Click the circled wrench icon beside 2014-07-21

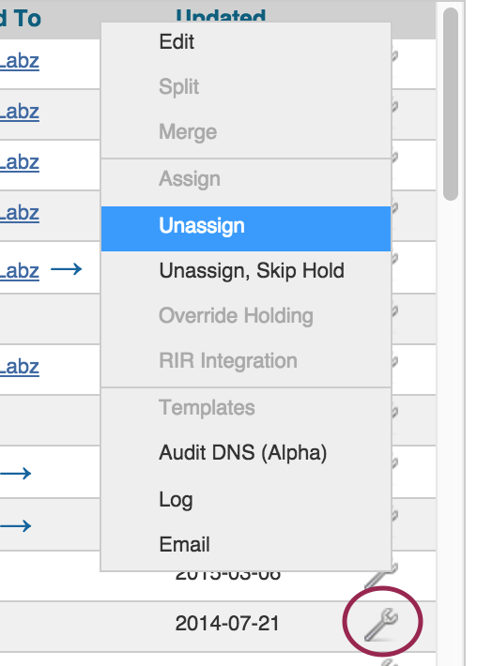[381, 624]
